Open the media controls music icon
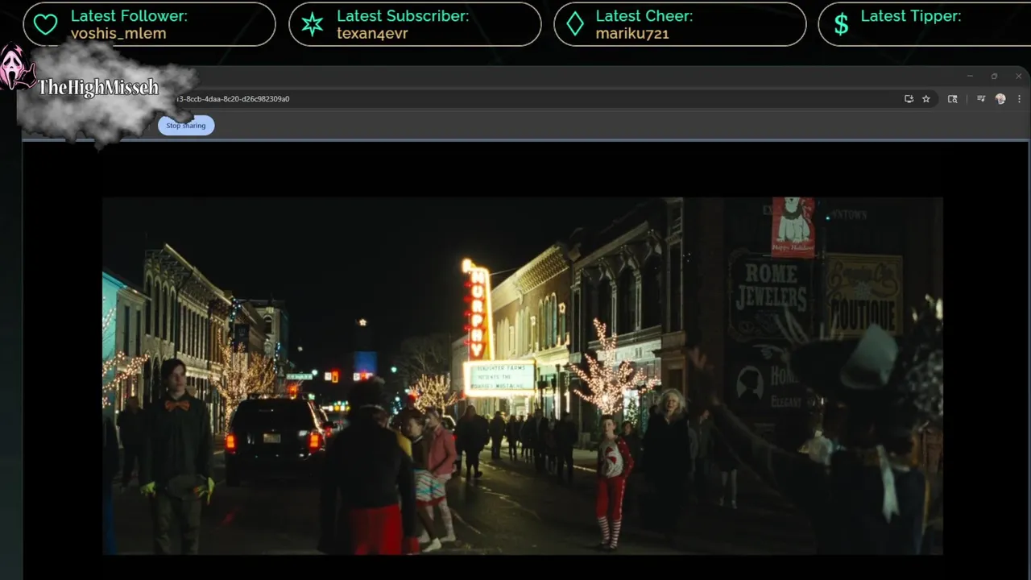The height and width of the screenshot is (580, 1031). [x=981, y=99]
